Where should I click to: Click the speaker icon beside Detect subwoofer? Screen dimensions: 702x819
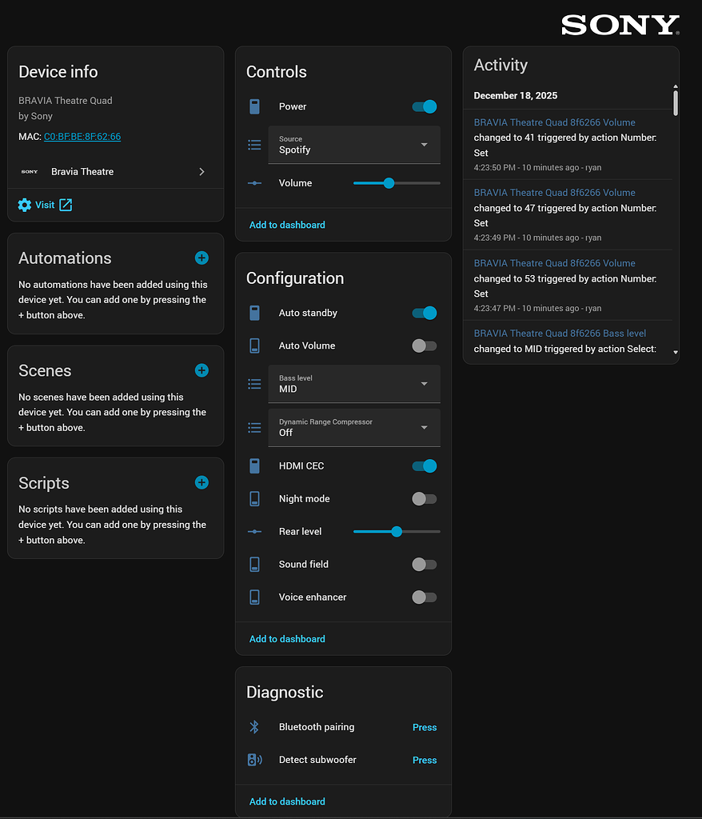click(x=254, y=760)
